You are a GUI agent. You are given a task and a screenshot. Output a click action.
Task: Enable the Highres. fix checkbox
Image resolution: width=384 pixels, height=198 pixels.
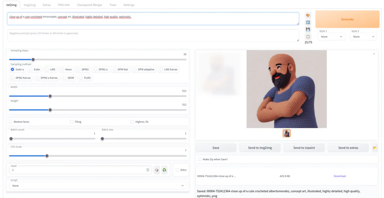pyautogui.click(x=132, y=122)
